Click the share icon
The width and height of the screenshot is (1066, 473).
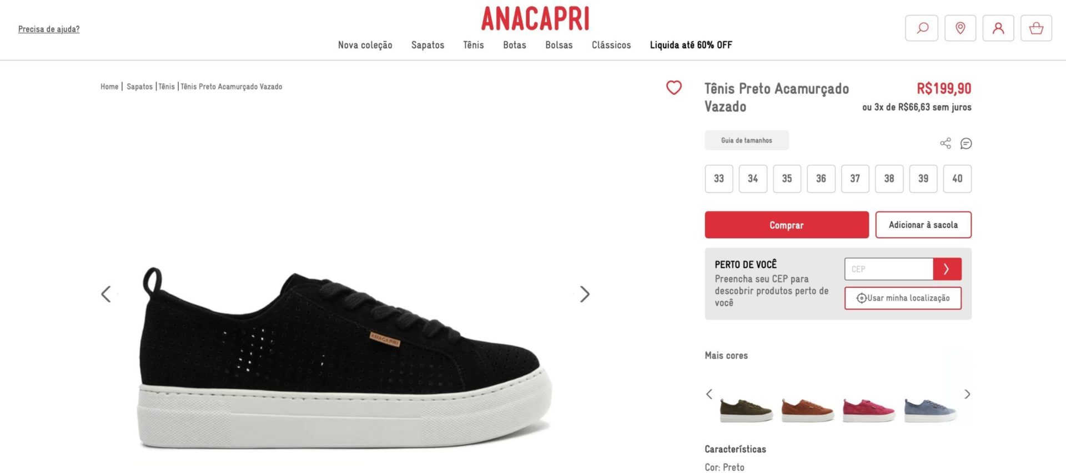[x=946, y=144]
